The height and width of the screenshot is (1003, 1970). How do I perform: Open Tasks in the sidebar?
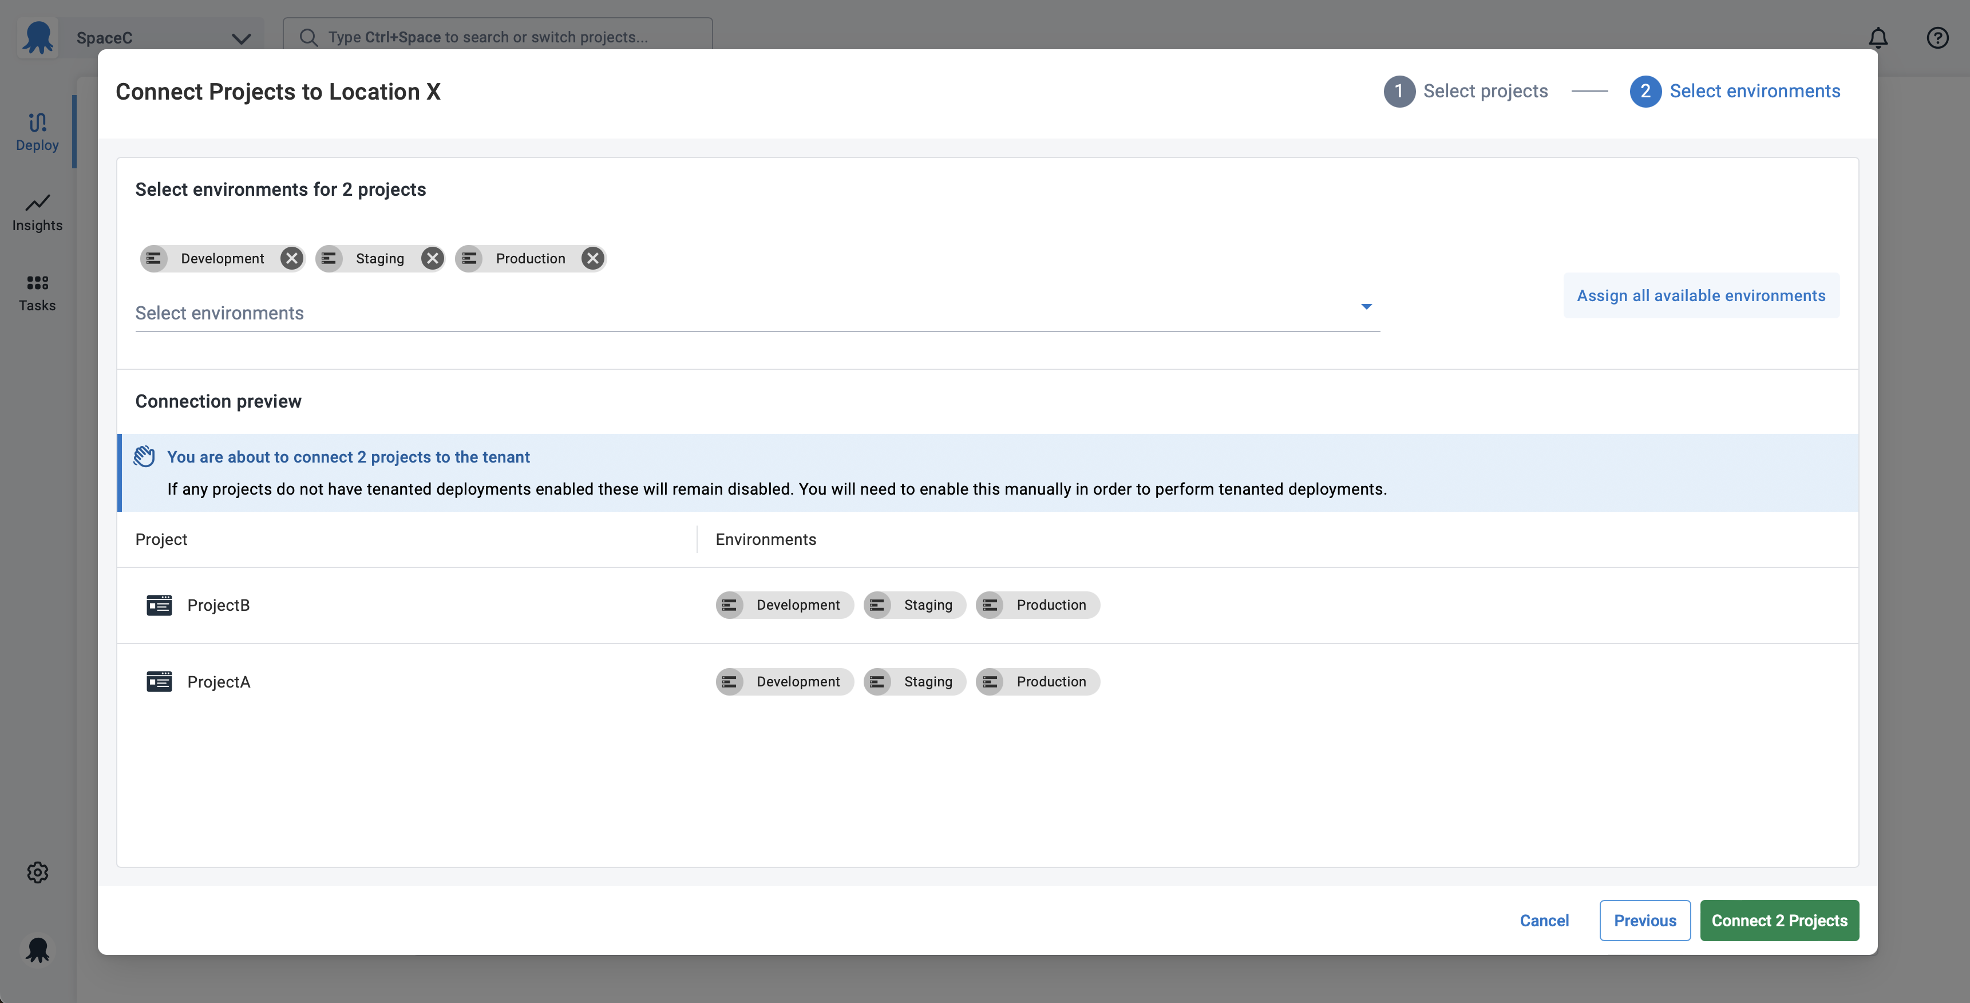(37, 292)
